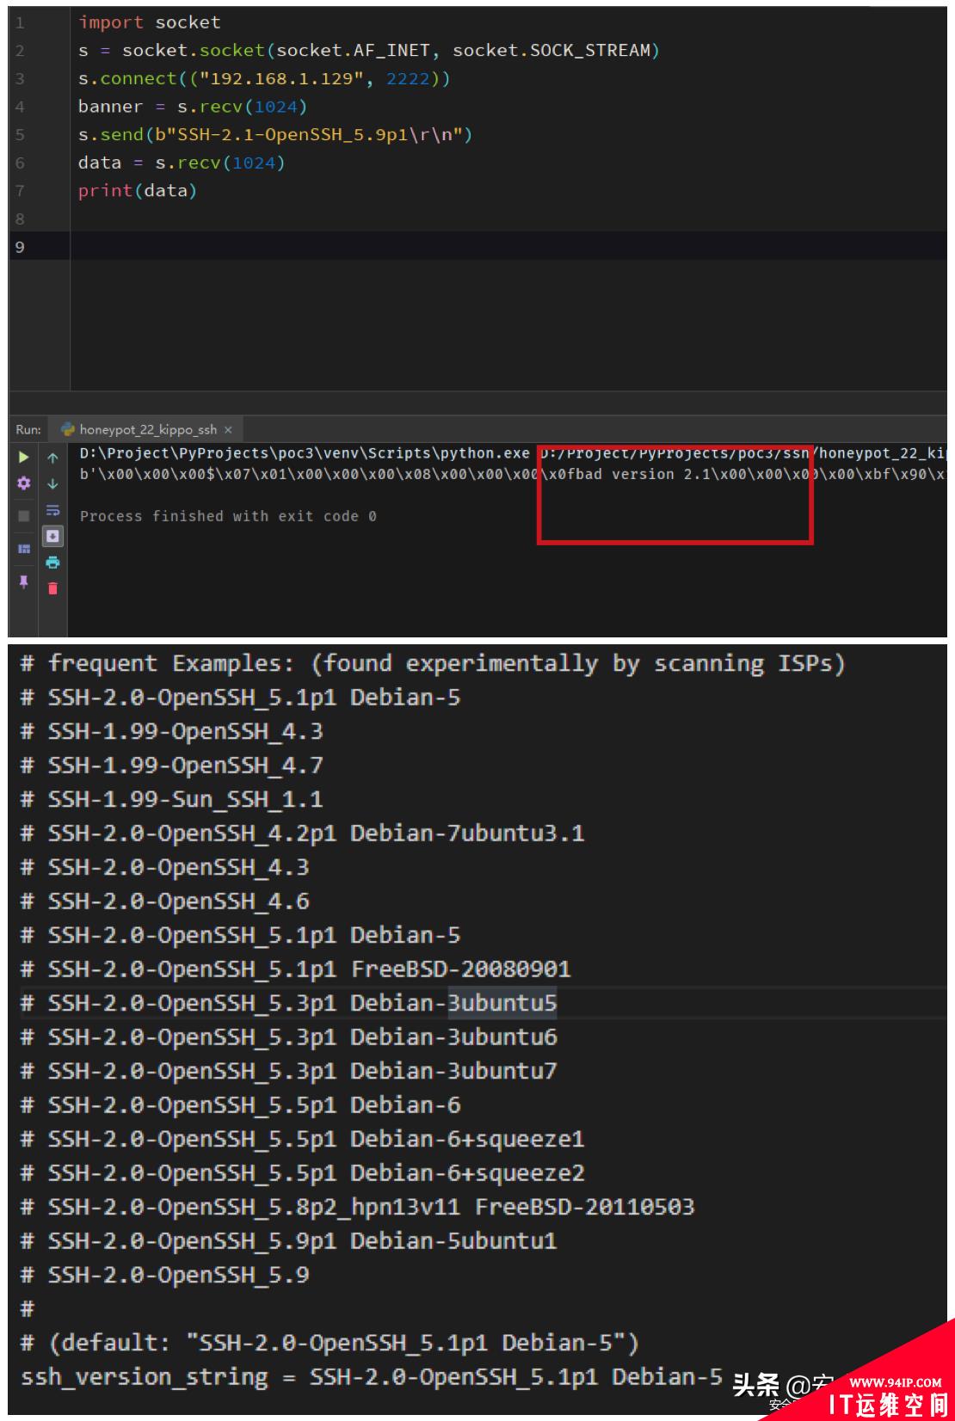
Task: Click the socket.AF_INET argument in line 2
Action: [x=353, y=51]
